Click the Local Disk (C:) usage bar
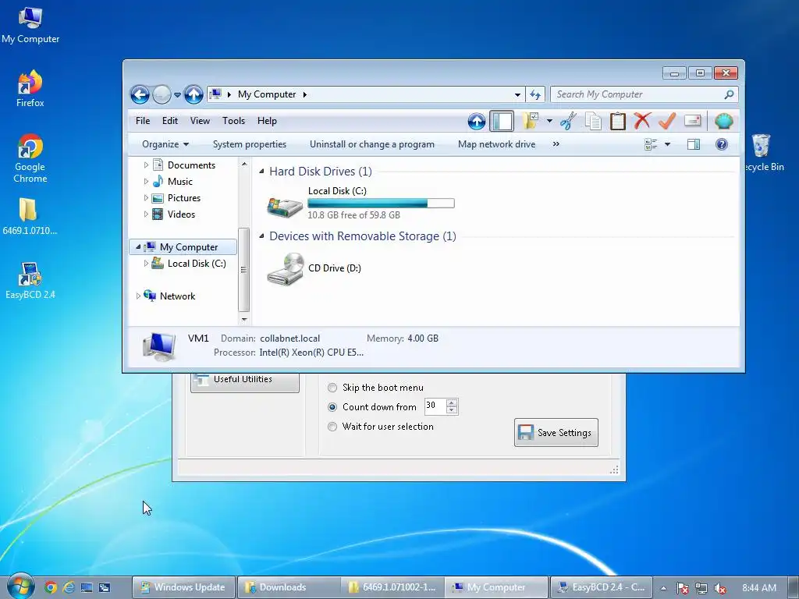This screenshot has height=599, width=799. pyautogui.click(x=381, y=204)
